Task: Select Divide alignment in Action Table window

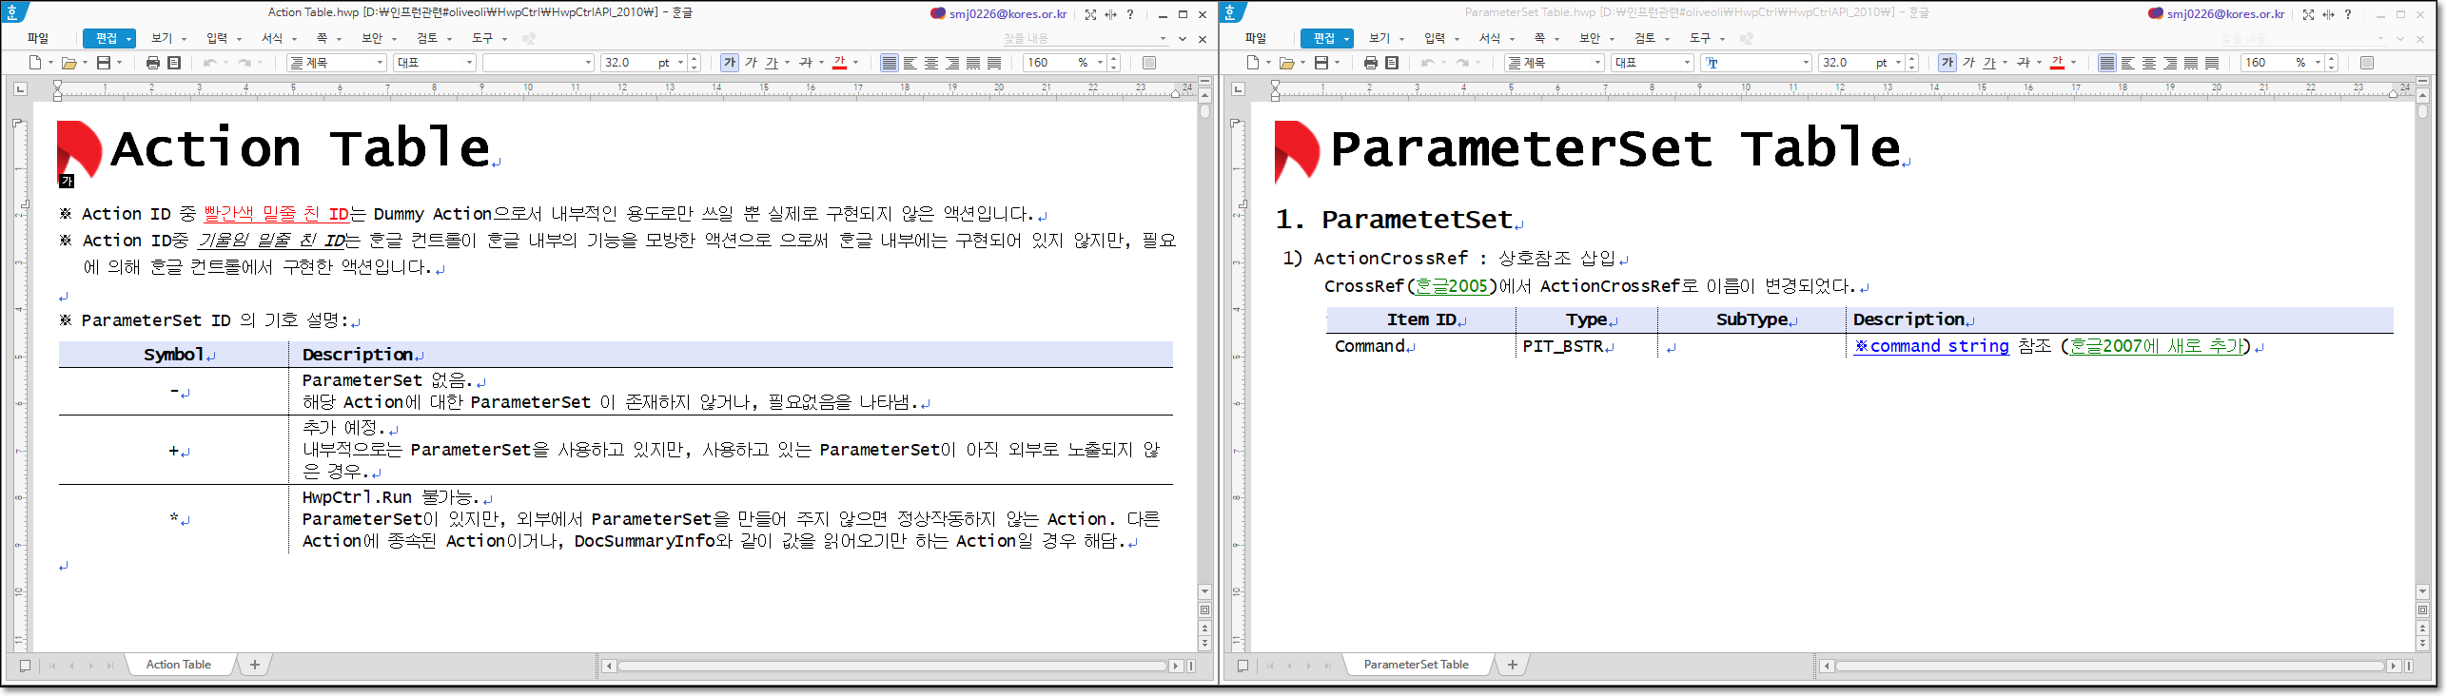Action: pyautogui.click(x=994, y=63)
